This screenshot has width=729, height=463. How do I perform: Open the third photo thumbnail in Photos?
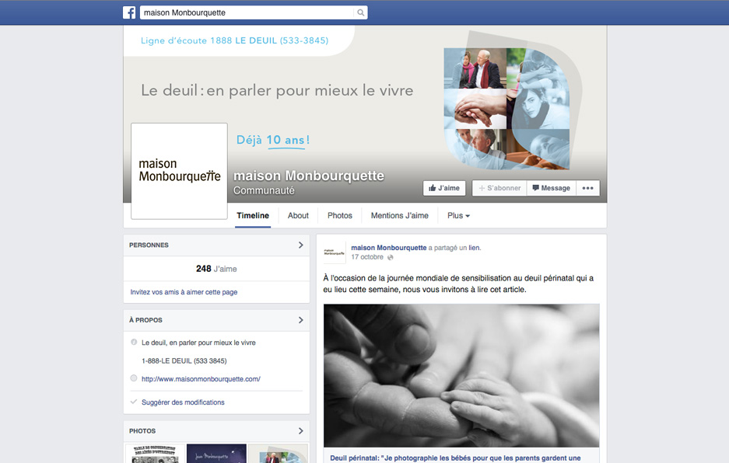278,454
